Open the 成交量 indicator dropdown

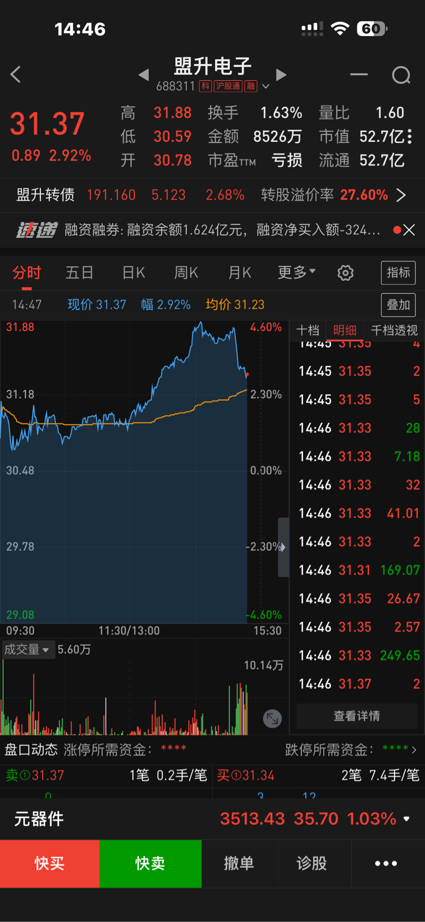(x=27, y=649)
